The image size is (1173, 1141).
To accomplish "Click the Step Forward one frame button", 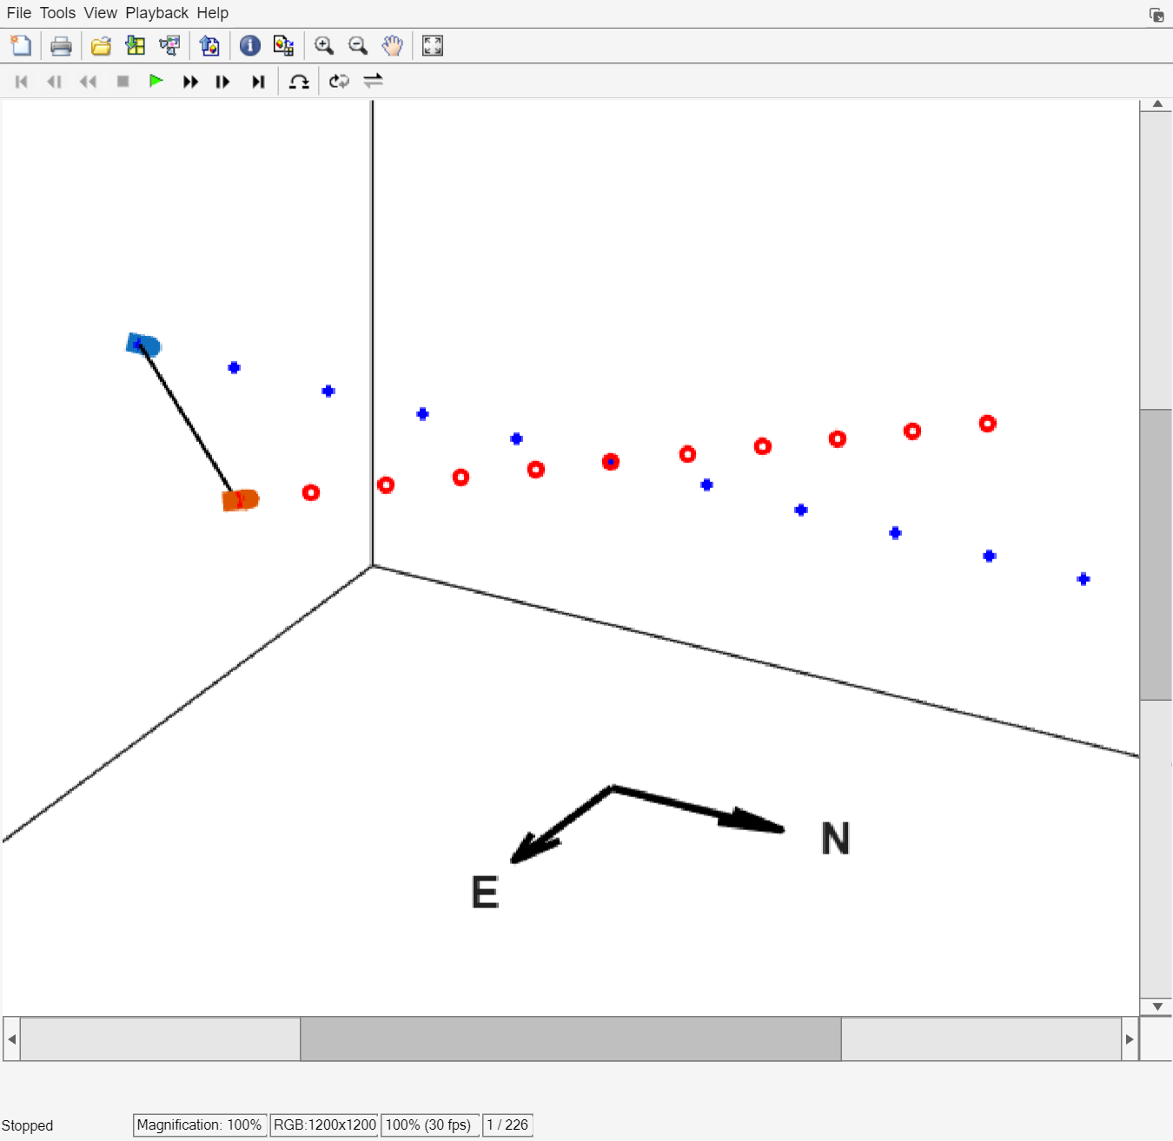I will (223, 82).
